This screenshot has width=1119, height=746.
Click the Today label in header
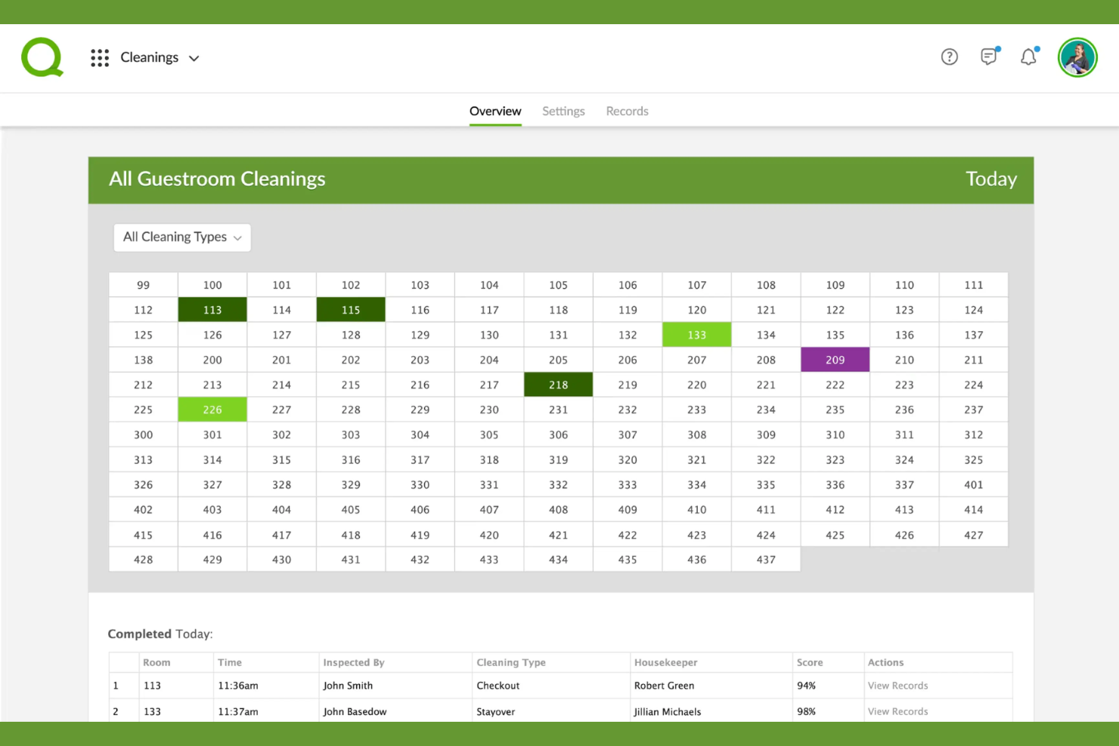pyautogui.click(x=991, y=179)
